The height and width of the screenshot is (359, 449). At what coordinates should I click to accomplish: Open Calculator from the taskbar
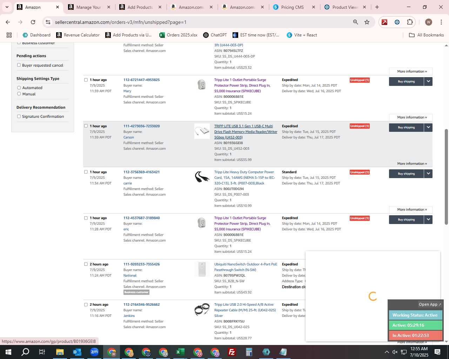249,352
